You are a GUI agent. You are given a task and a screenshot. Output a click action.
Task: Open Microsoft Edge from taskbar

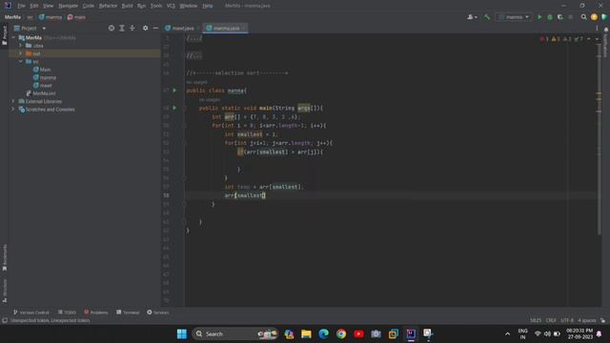[x=323, y=333]
